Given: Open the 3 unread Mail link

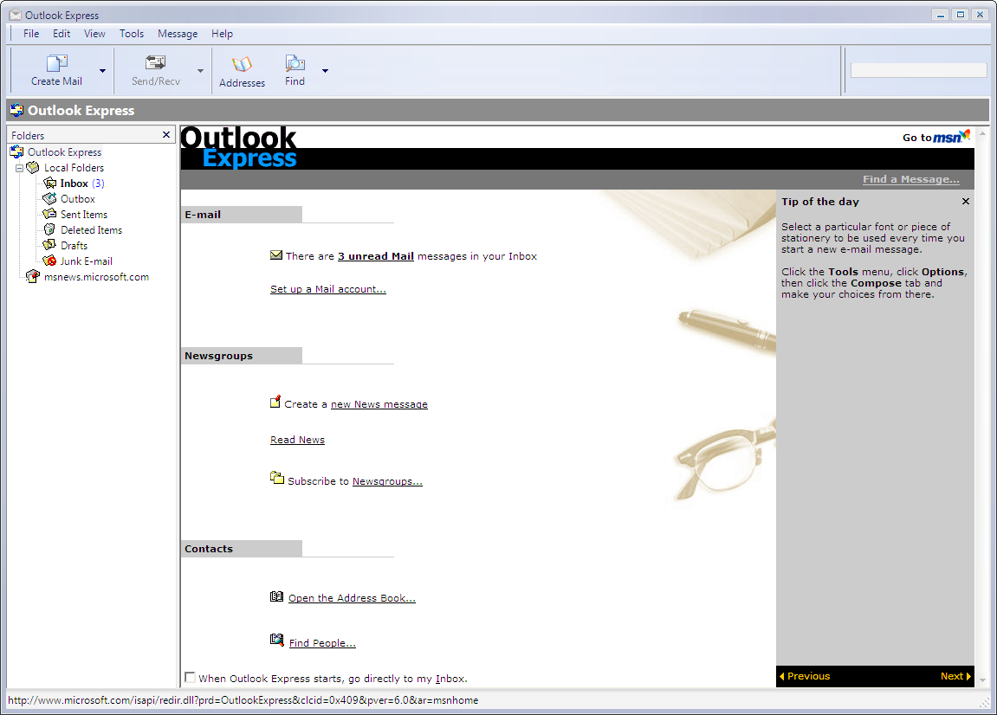Looking at the screenshot, I should point(376,256).
